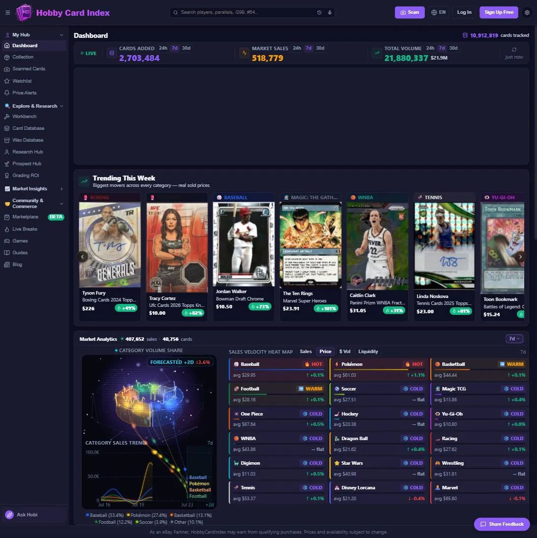Set Total Volume range to 30d
Screen dimensions: 537x538
coord(453,48)
